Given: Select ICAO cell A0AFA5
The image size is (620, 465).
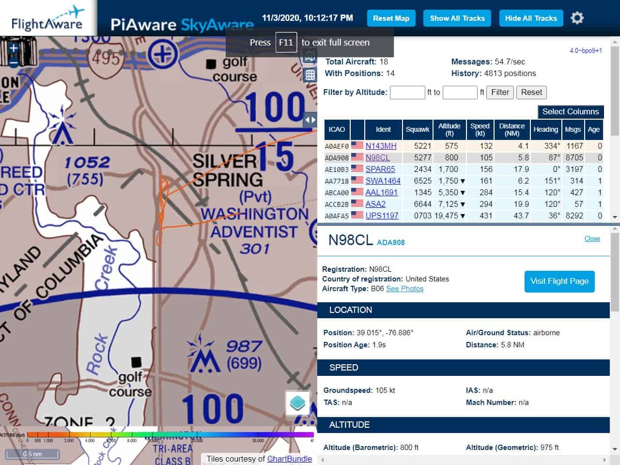Looking at the screenshot, I should point(337,216).
